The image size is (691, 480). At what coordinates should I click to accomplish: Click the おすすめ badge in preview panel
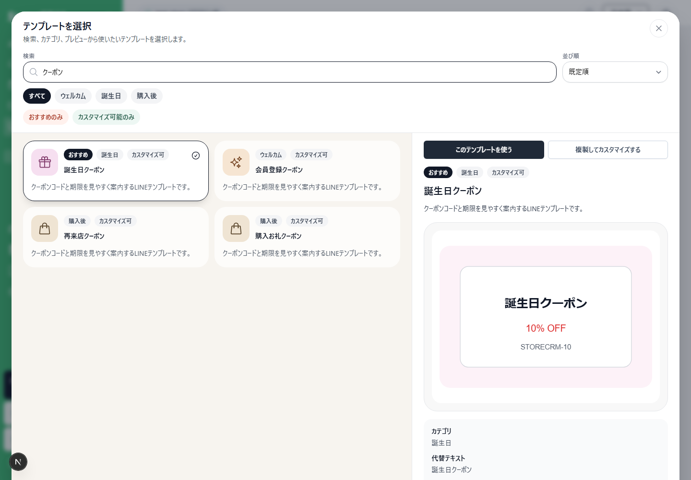(438, 173)
